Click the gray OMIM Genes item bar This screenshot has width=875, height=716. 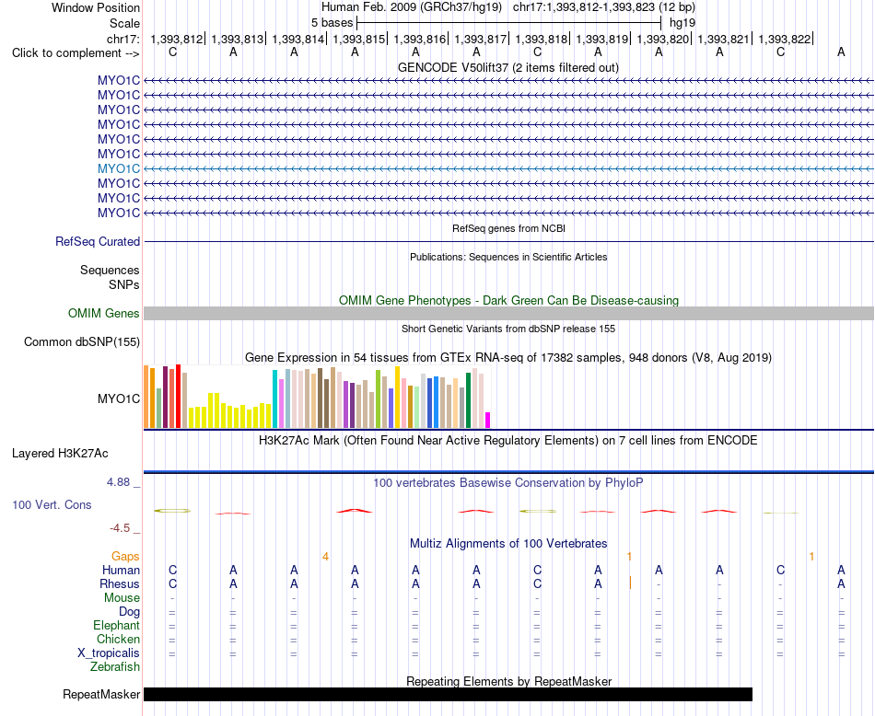click(508, 314)
